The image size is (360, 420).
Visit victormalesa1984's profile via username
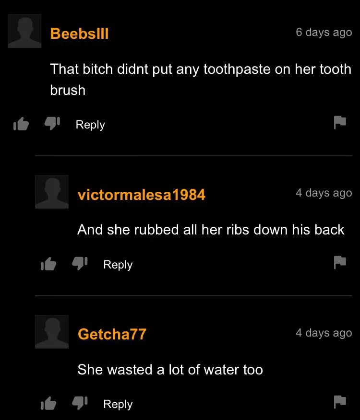142,195
